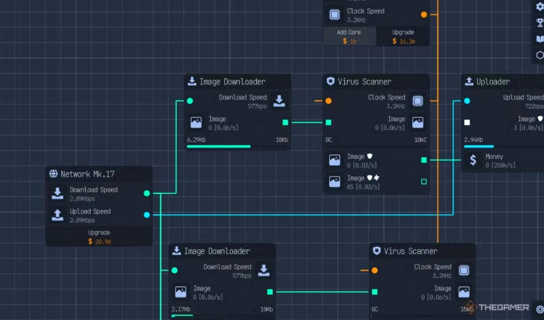The width and height of the screenshot is (544, 320).
Task: Select the teal Download Speed port on Network
Action: tap(147, 193)
